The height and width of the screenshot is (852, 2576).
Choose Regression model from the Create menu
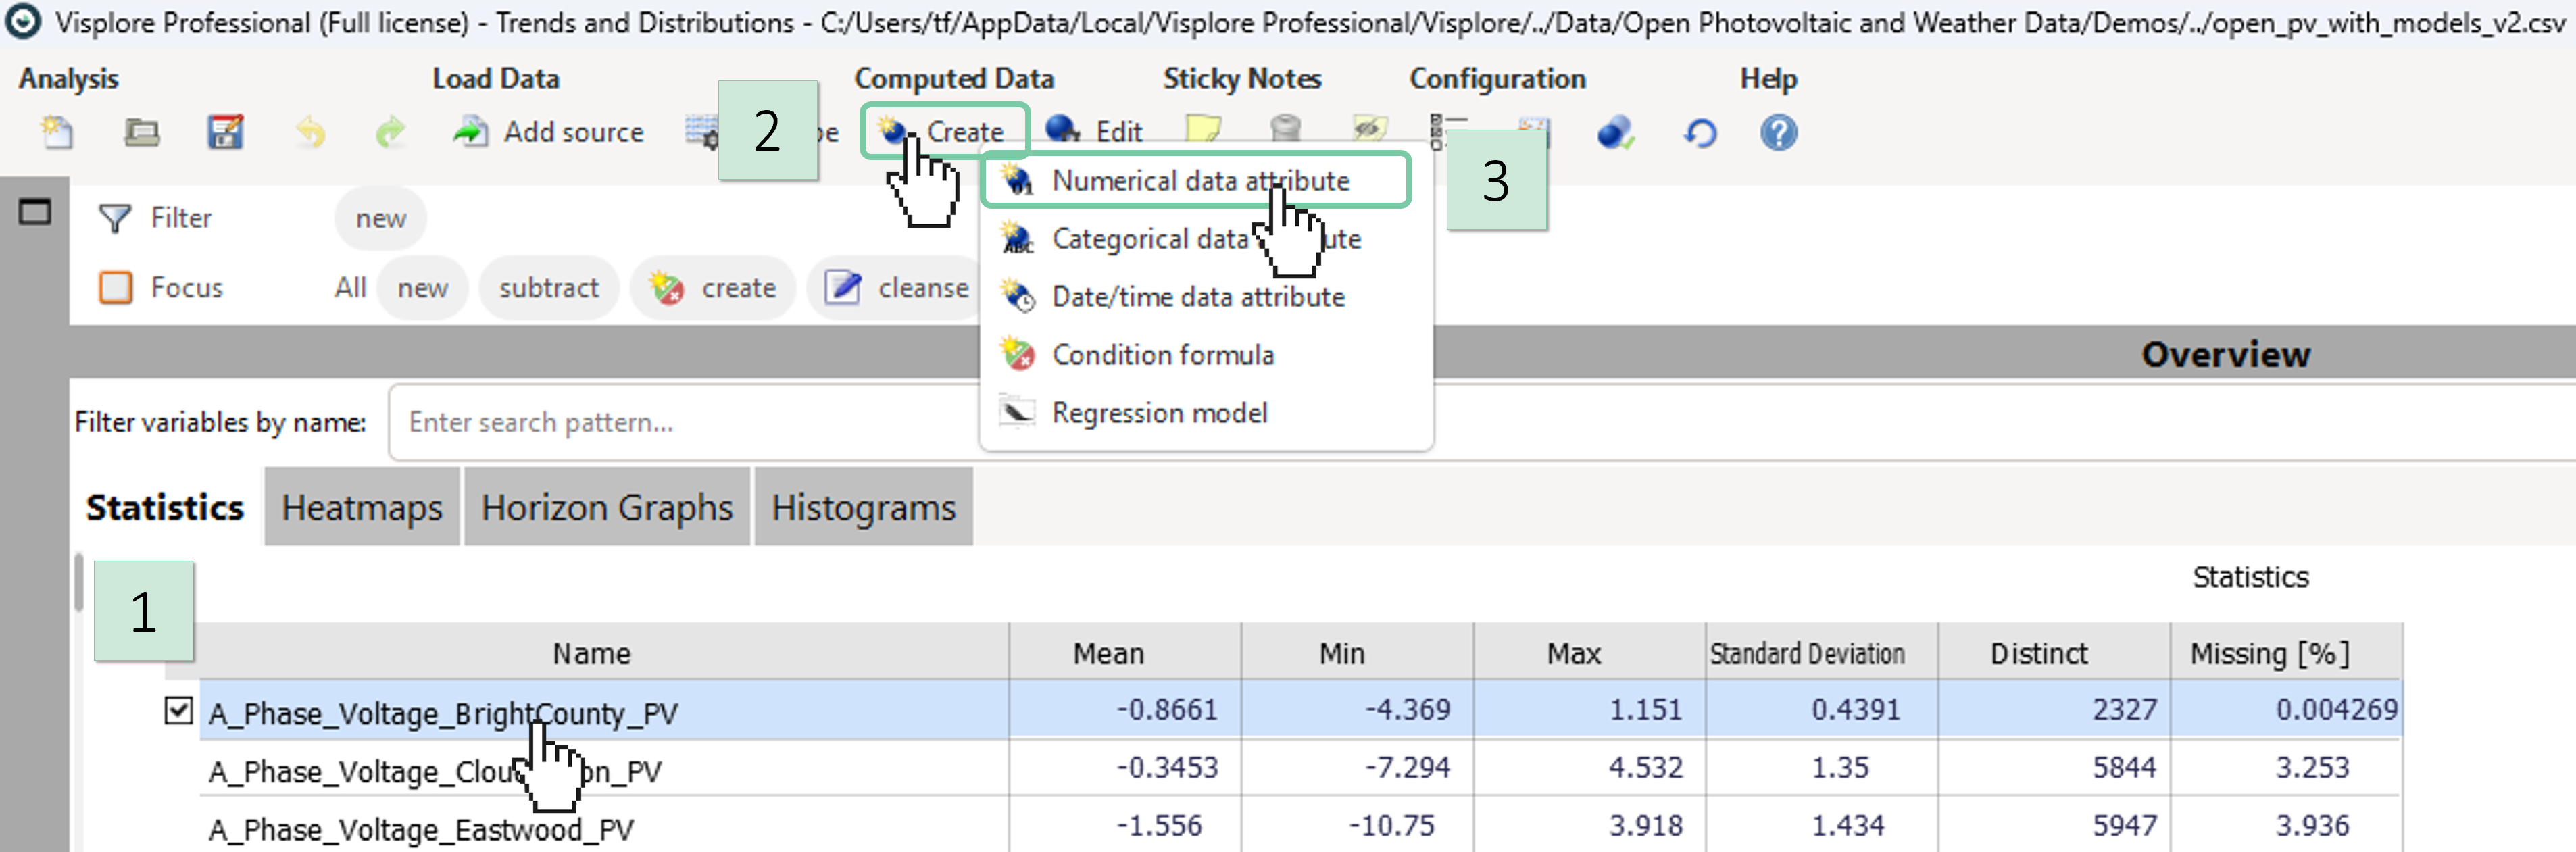(x=1206, y=413)
